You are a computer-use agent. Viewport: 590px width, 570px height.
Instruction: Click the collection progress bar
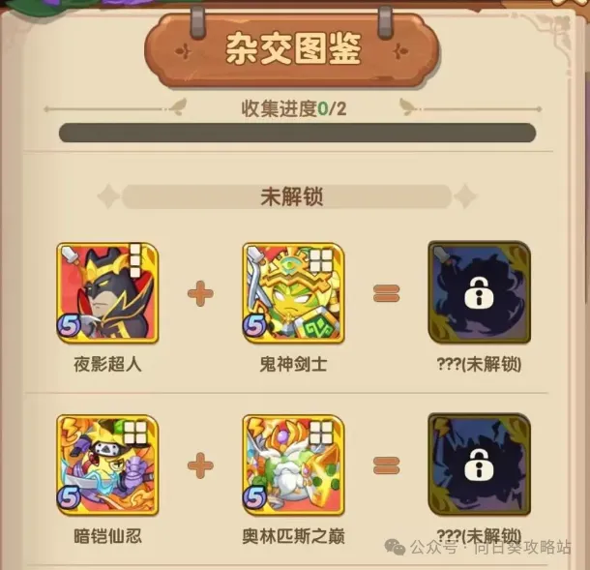(x=297, y=133)
